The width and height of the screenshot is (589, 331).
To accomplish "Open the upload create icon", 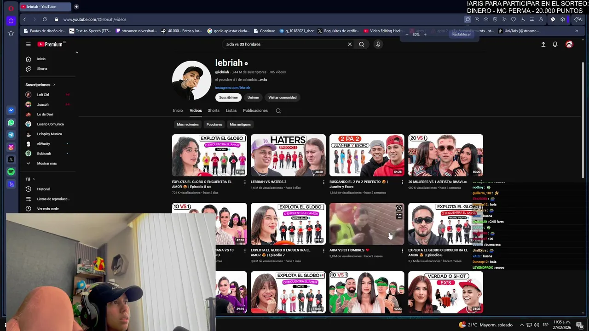I will (543, 44).
